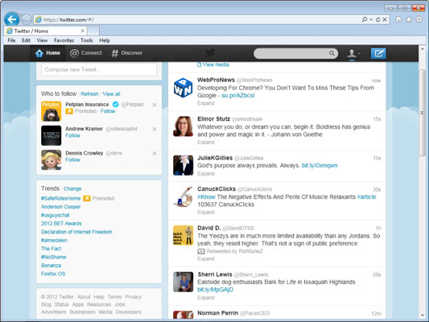Expand the David D. tweet
The width and height of the screenshot is (429, 322).
206,258
